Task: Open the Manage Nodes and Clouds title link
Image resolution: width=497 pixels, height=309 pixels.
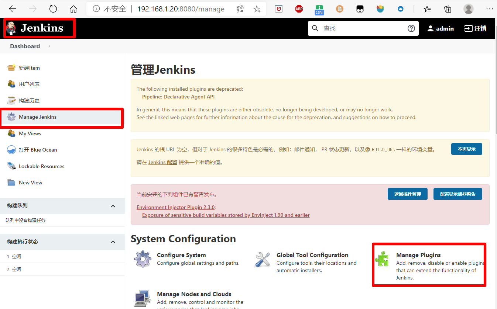Action: [x=194, y=294]
